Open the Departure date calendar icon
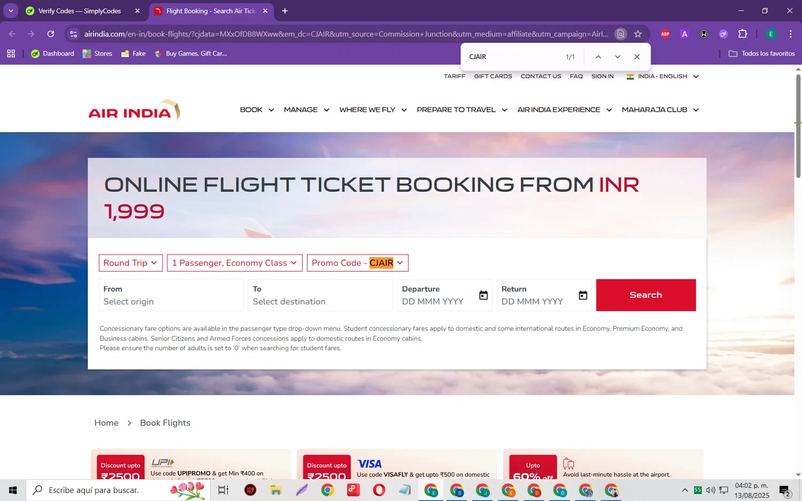 (483, 295)
